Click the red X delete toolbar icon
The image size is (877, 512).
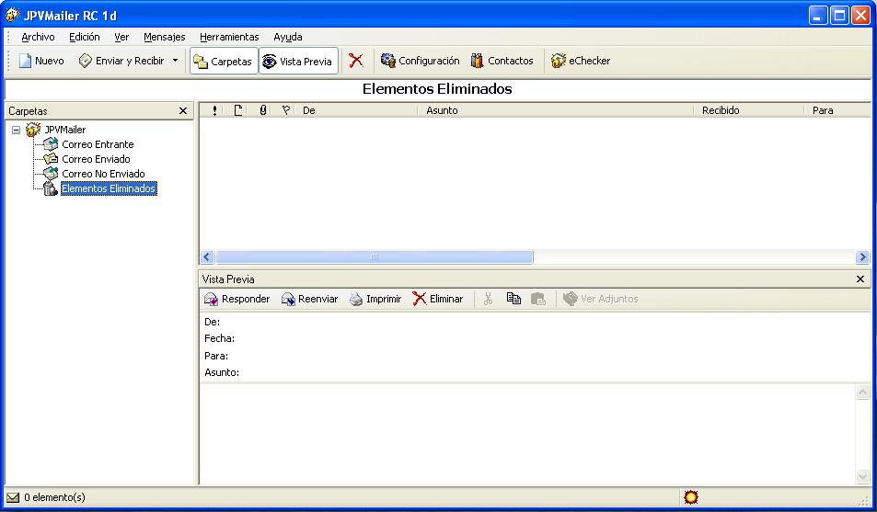pyautogui.click(x=356, y=61)
